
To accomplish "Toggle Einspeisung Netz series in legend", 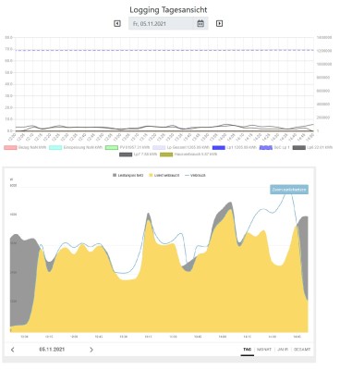I will coord(76,148).
